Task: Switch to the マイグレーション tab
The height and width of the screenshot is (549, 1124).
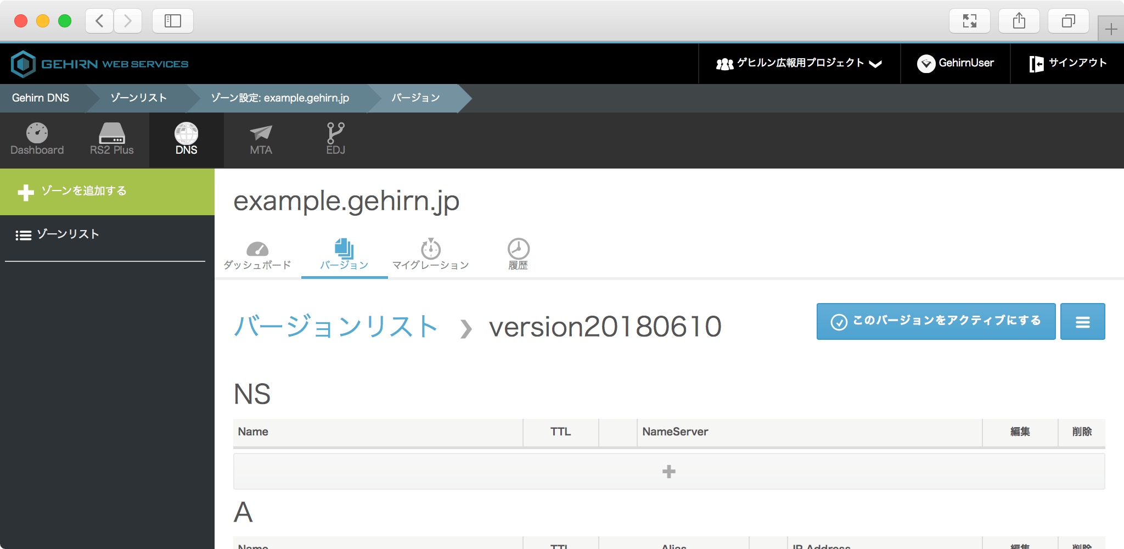Action: 430,255
